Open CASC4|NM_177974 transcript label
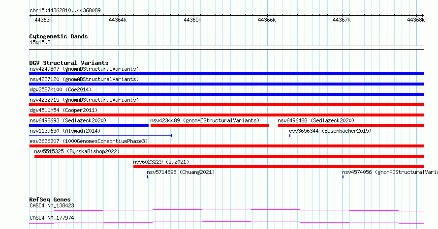Screen dimensions: 438x229 (52, 218)
